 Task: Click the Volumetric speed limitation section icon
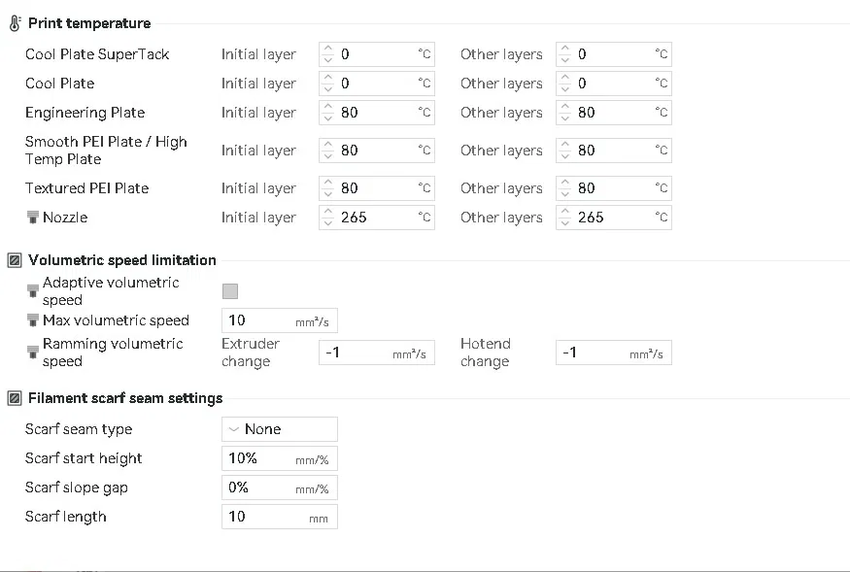15,260
